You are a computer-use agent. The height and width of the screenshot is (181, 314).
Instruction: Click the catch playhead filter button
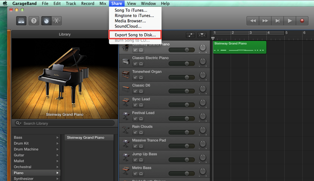click(202, 35)
